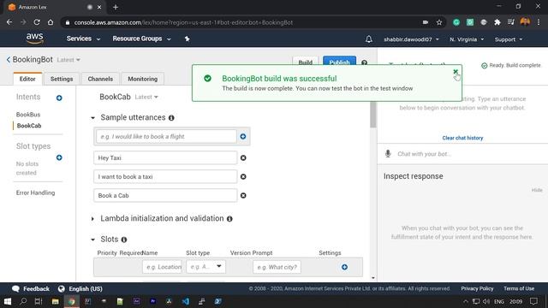Open a new browser tab

coord(116,7)
